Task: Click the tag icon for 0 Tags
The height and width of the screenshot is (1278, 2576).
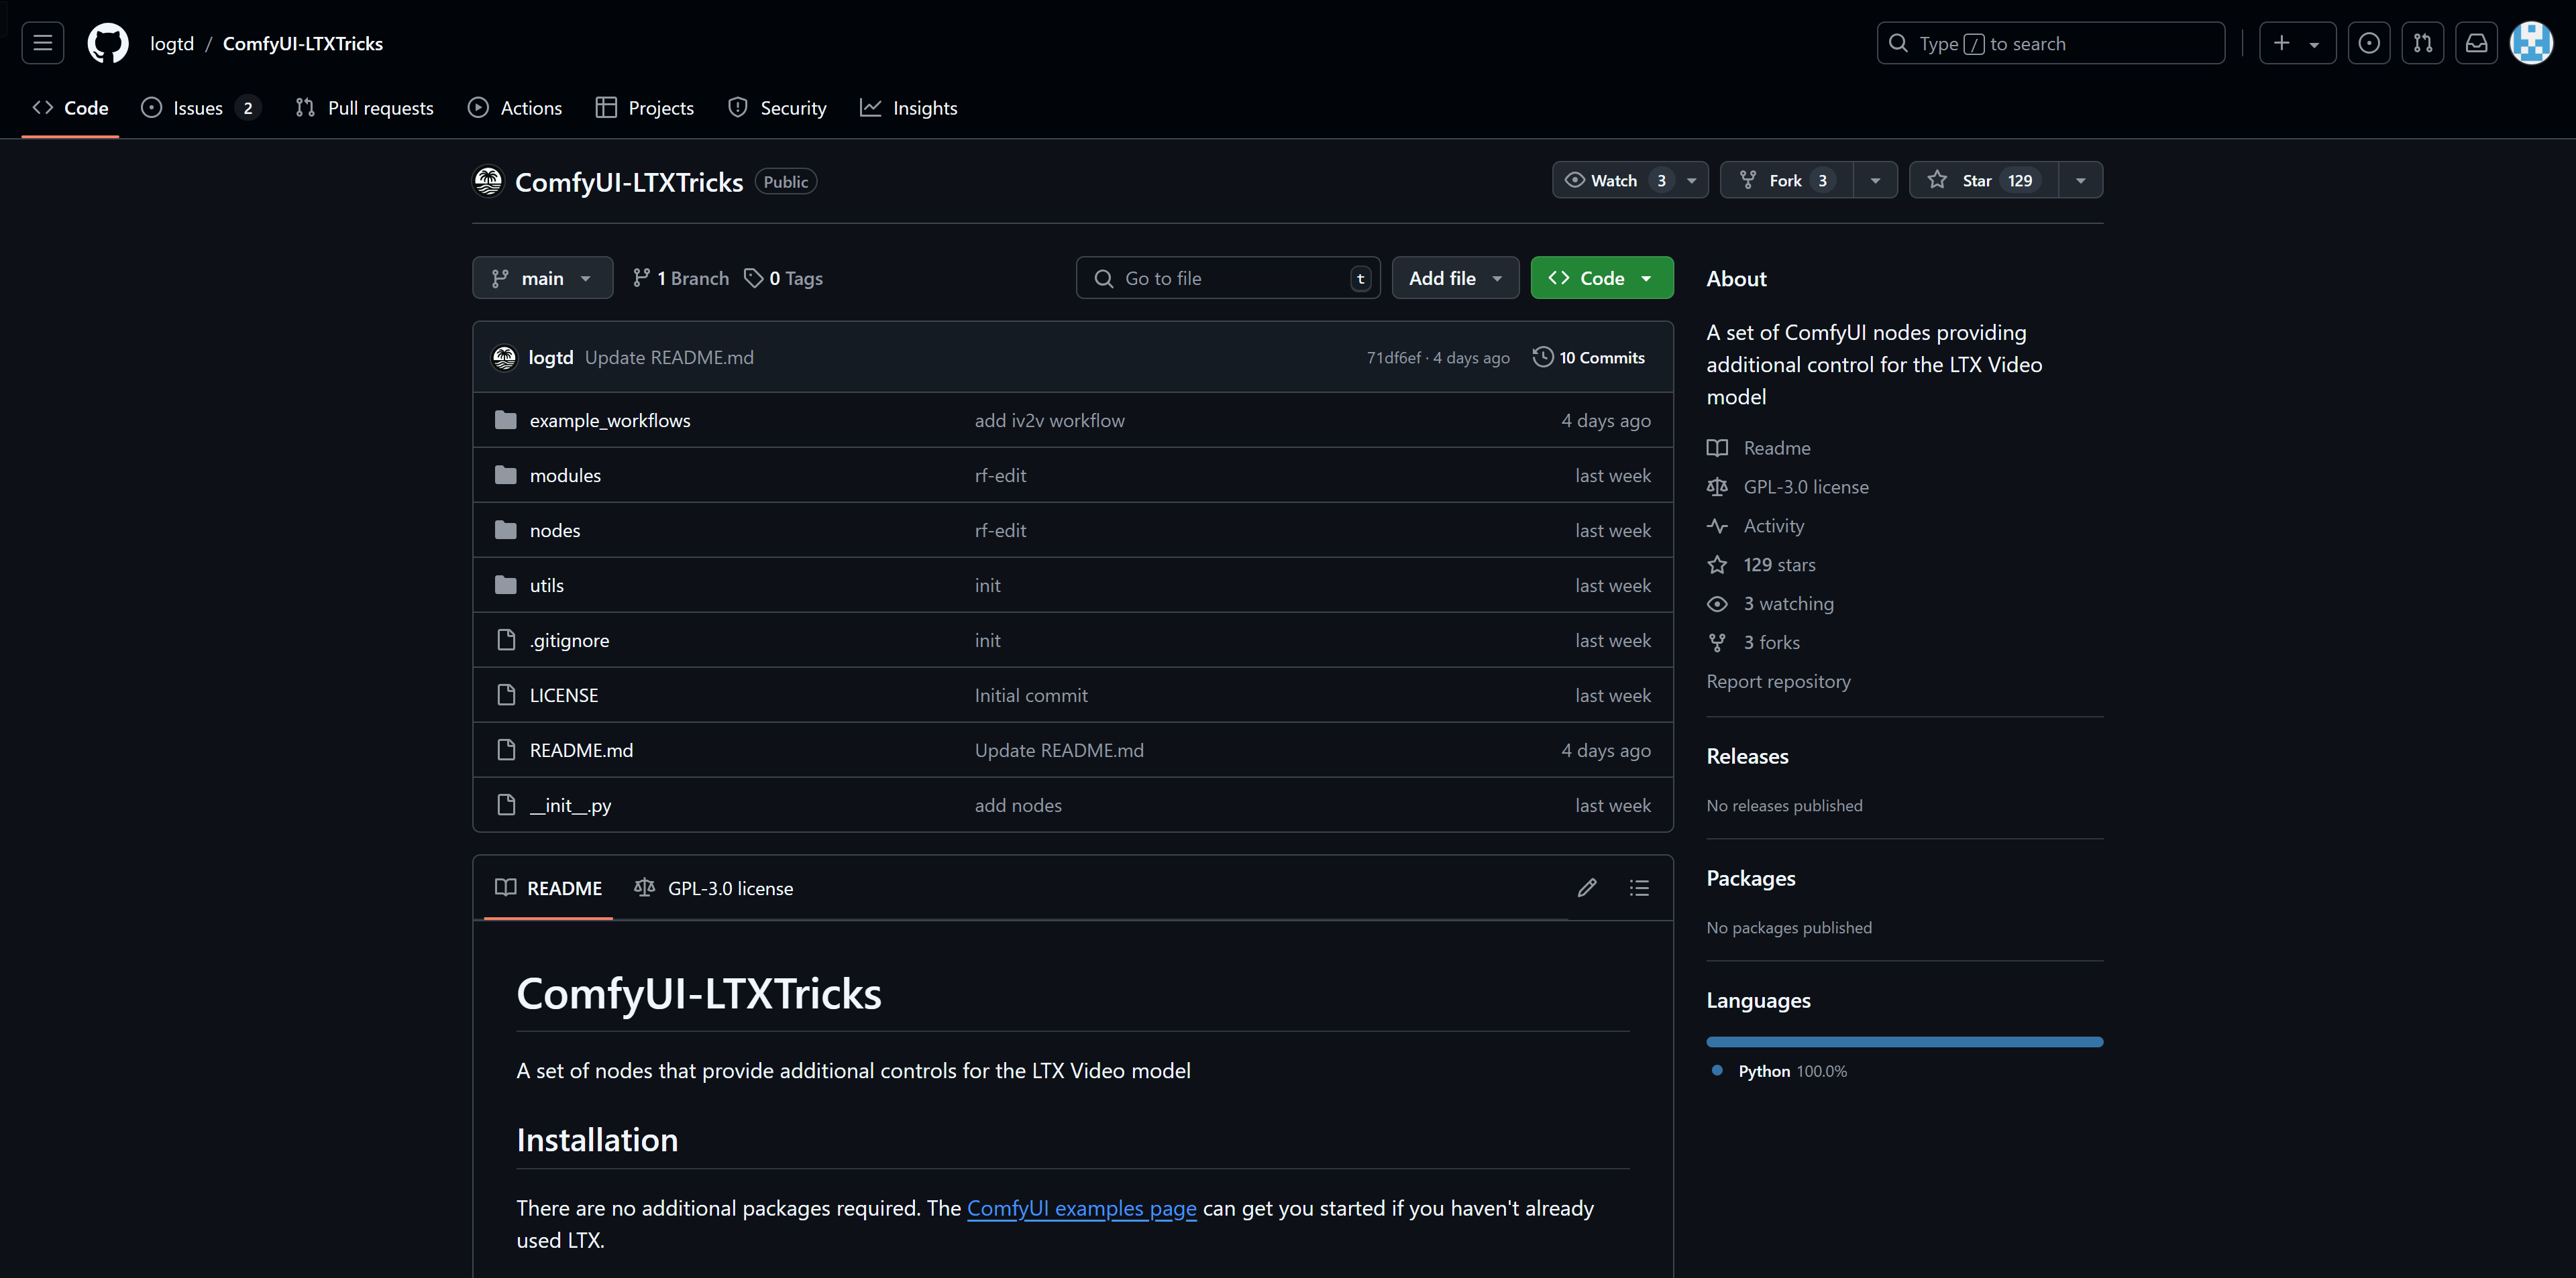Action: 754,278
